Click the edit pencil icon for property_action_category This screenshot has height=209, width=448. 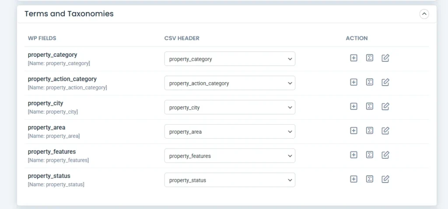[385, 82]
